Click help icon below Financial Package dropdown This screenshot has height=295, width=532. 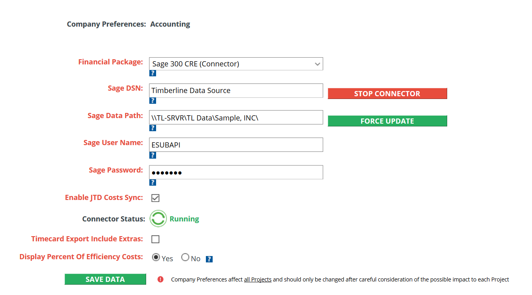(153, 73)
